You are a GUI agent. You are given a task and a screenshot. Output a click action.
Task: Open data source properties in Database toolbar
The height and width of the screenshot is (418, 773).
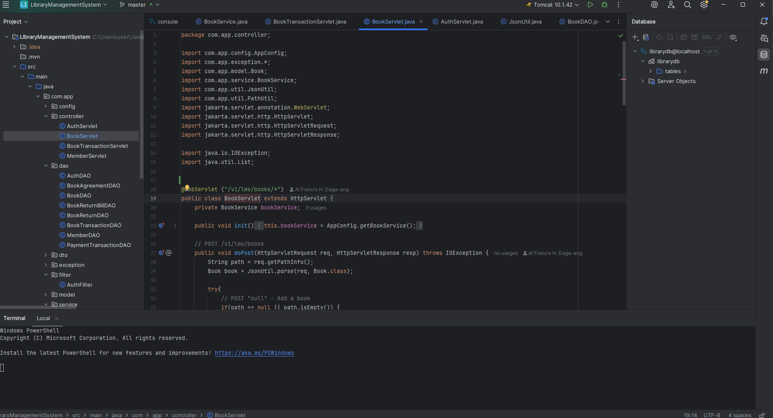(646, 38)
